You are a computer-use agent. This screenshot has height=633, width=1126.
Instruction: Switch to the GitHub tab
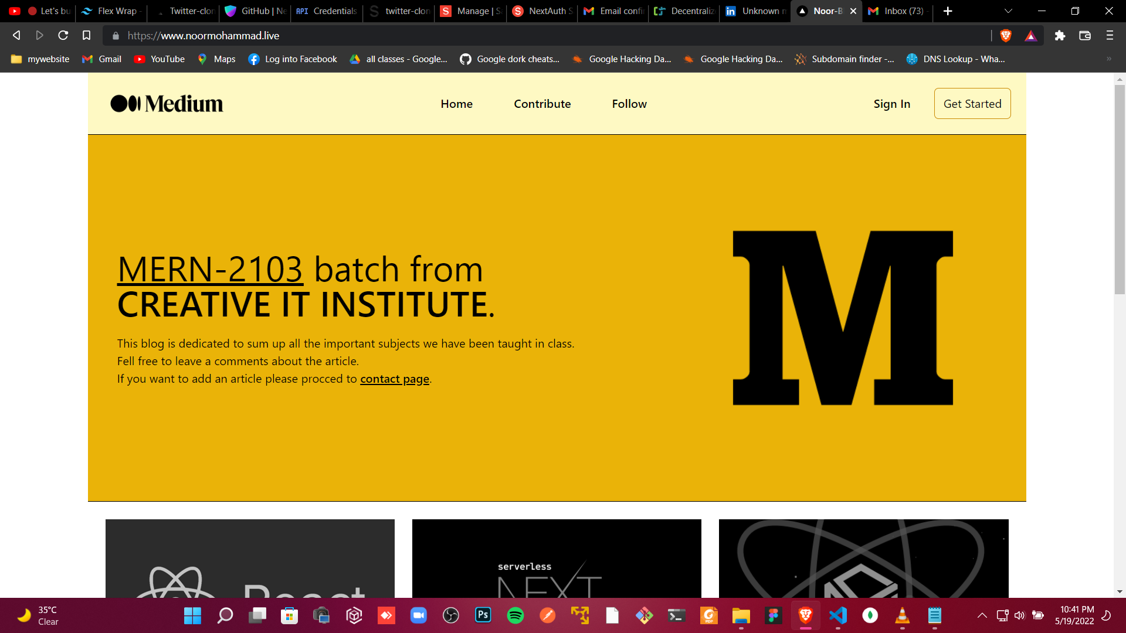[256, 11]
